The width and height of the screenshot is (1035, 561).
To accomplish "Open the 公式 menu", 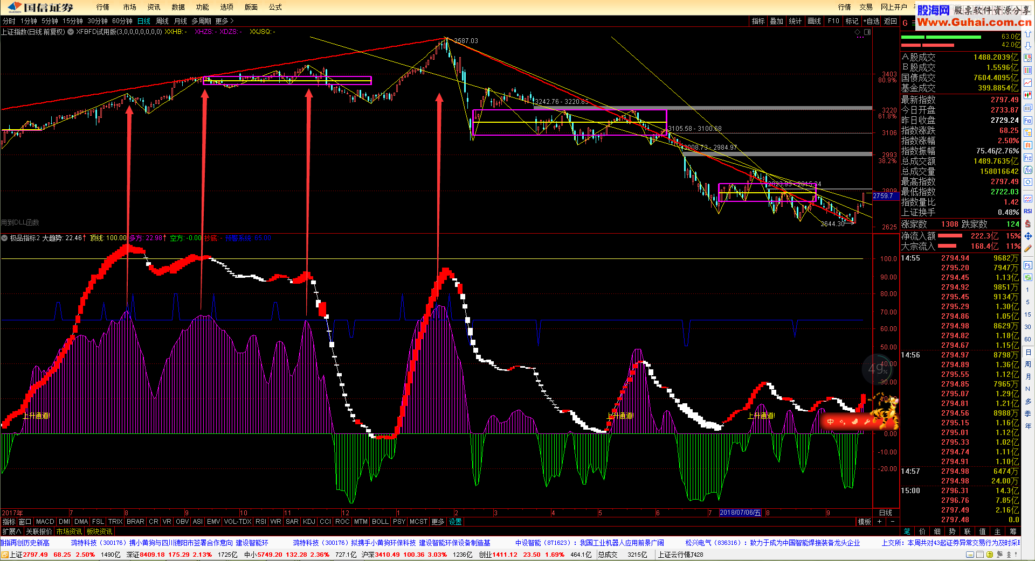I will [x=275, y=7].
